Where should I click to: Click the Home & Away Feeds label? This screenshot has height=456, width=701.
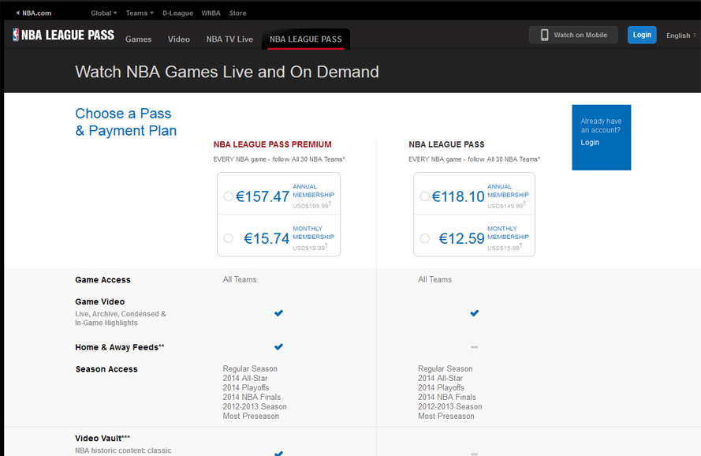pyautogui.click(x=120, y=347)
